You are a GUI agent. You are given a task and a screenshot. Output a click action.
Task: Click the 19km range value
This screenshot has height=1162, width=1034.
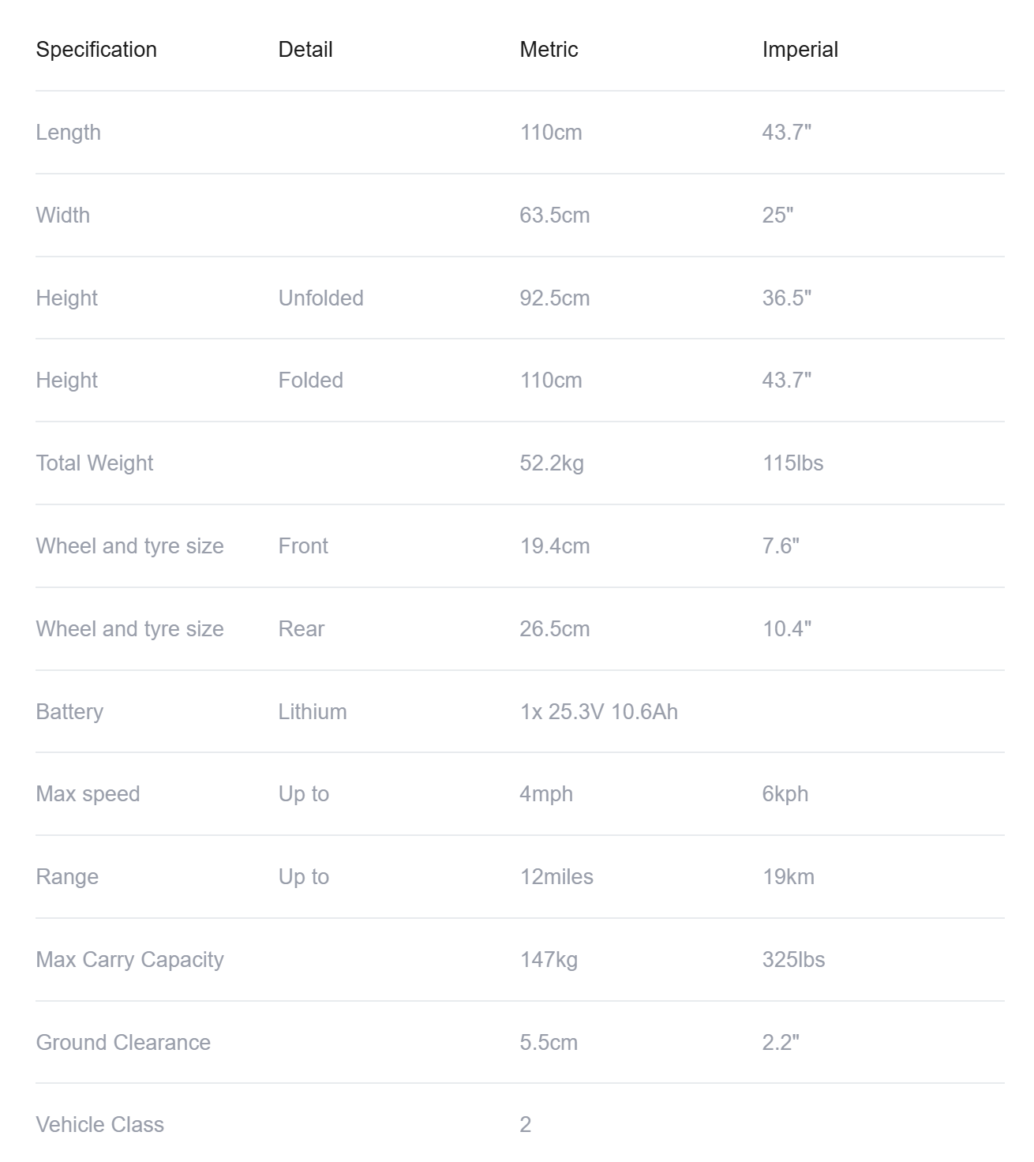(788, 877)
